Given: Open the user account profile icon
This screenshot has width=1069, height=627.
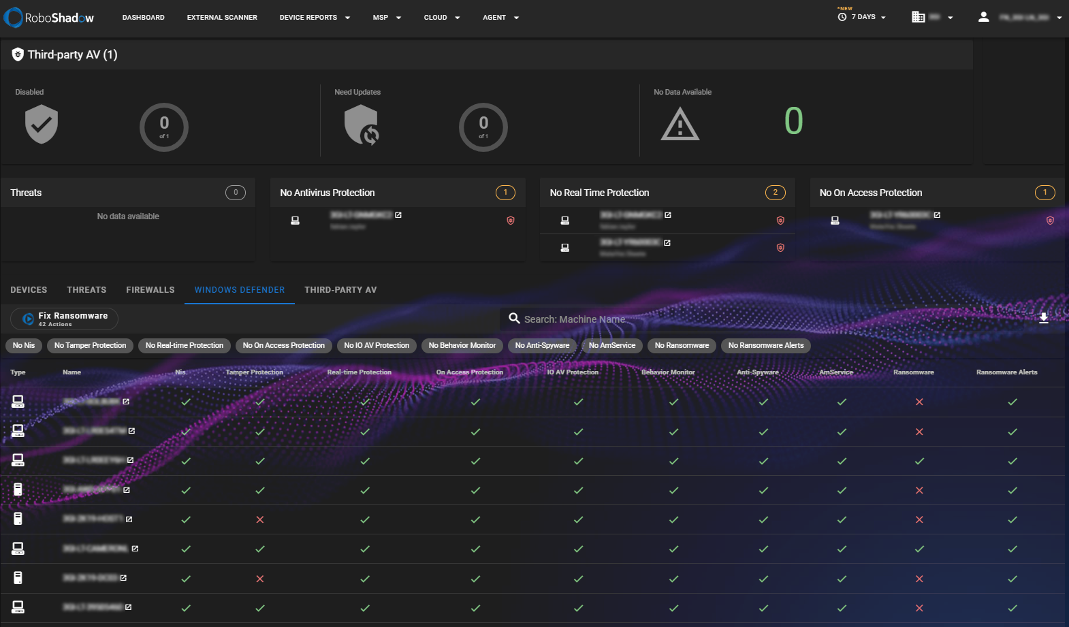Looking at the screenshot, I should 983,17.
